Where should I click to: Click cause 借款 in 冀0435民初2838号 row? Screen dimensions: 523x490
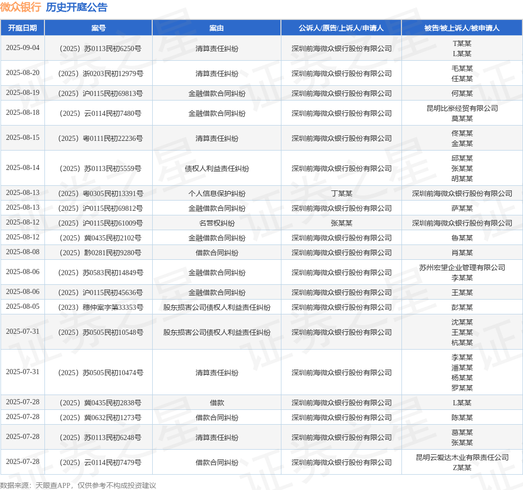point(217,403)
